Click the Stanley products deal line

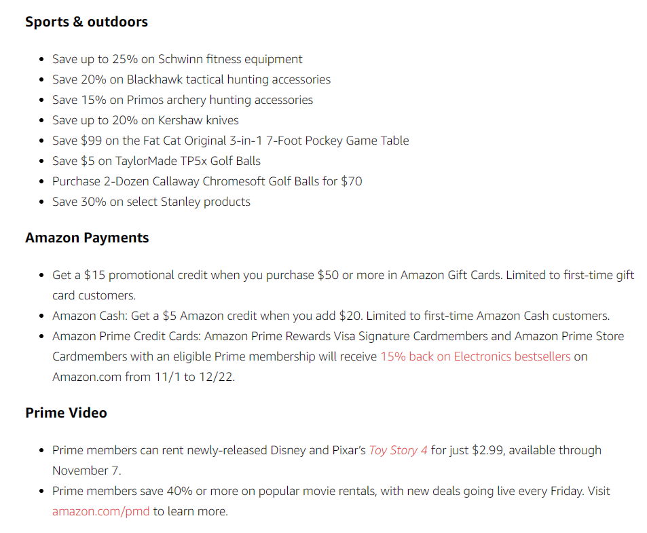(151, 202)
